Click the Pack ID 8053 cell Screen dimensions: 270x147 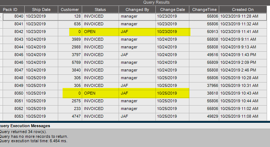coord(14,117)
